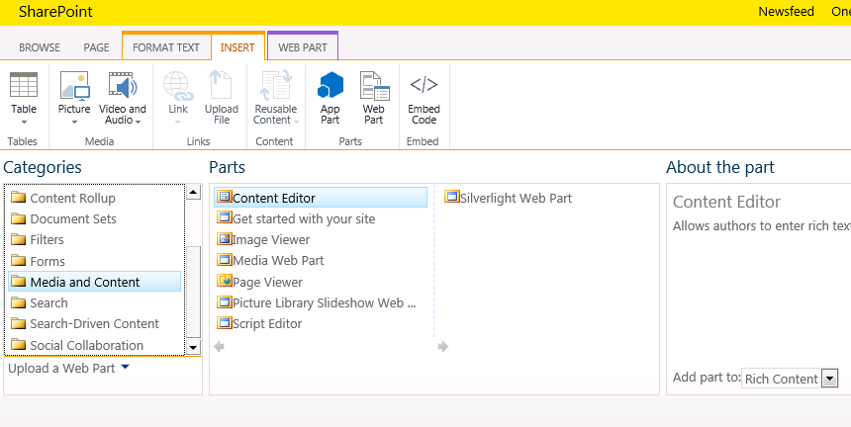
Task: Click the next parts page arrow
Action: (443, 346)
